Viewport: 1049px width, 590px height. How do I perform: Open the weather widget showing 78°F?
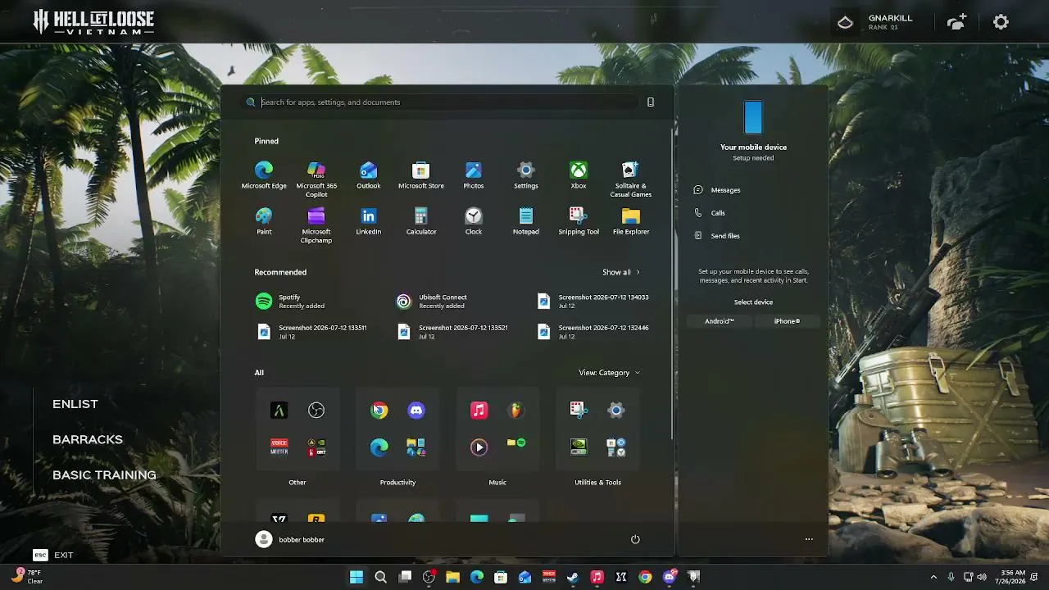point(26,577)
